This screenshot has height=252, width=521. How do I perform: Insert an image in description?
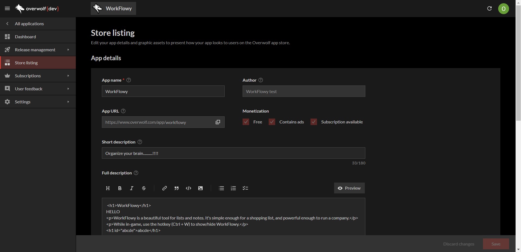[200, 188]
